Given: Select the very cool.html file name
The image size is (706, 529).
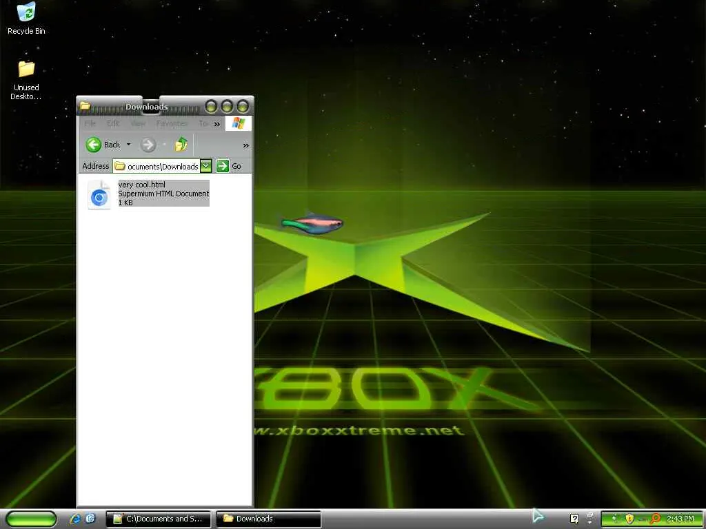Looking at the screenshot, I should pos(141,185).
